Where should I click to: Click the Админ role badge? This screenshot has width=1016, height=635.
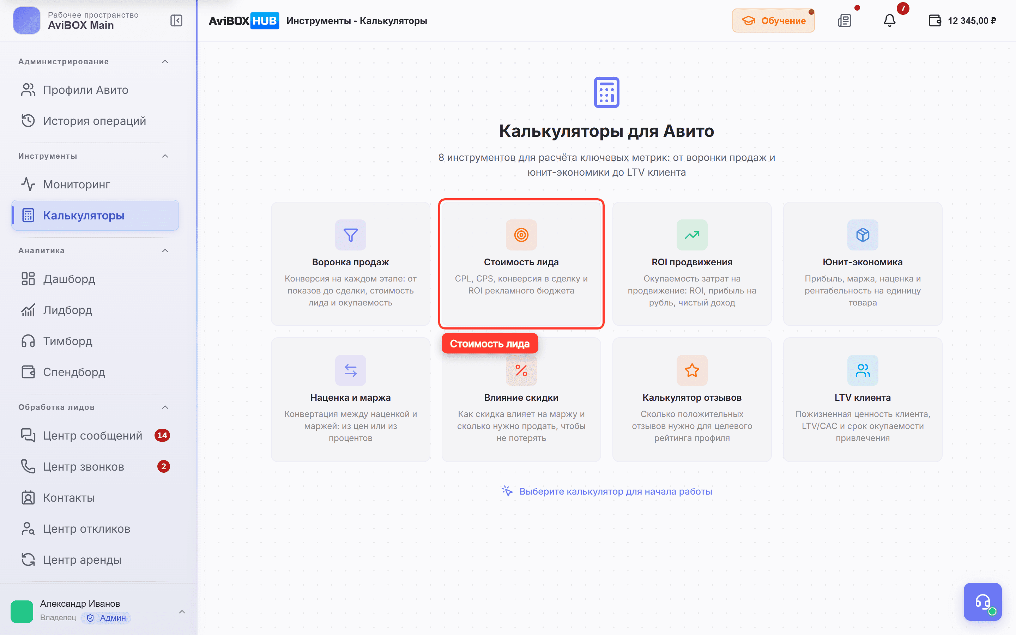(106, 618)
